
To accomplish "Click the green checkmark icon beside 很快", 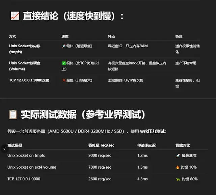I will [63, 63].
